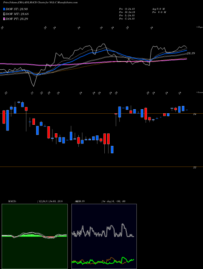Click the 24 price axis label
203x269 pixels.
194,114
